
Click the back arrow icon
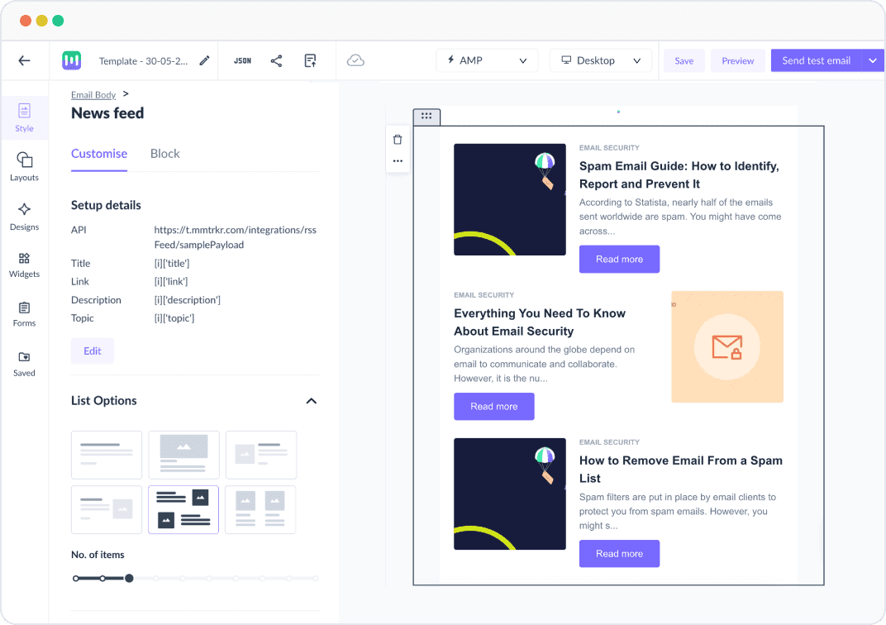[x=24, y=60]
